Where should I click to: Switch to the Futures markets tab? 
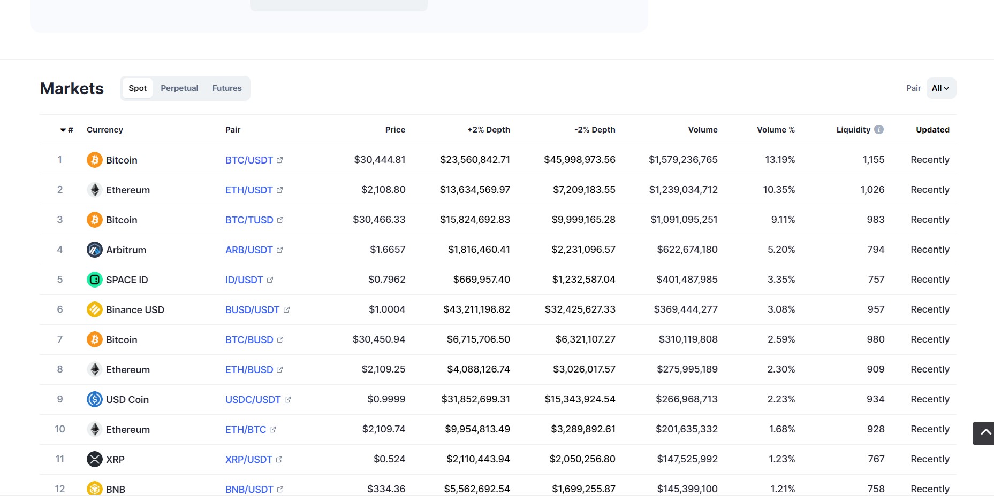[x=227, y=88]
